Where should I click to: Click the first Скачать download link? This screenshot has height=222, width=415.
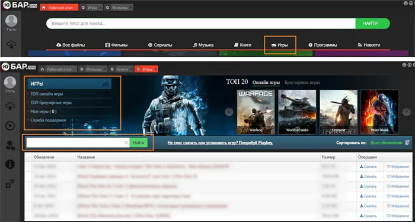click(368, 166)
